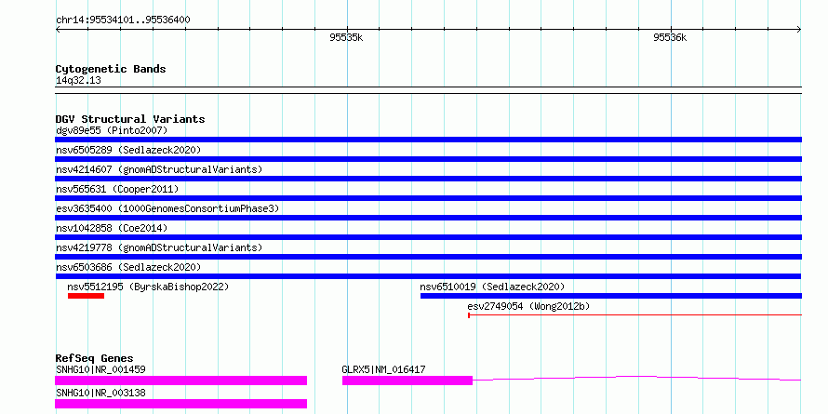Image resolution: width=828 pixels, height=414 pixels.
Task: Click the chr14:95534101..95536400 position label
Action: coord(123,20)
